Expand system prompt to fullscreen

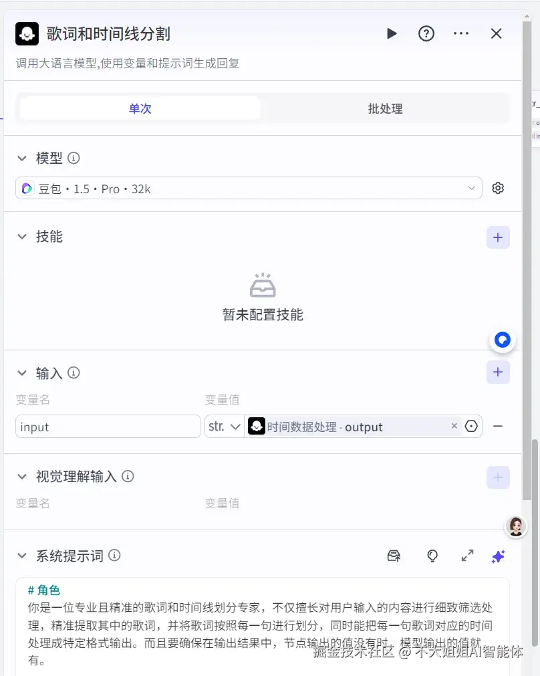(467, 556)
